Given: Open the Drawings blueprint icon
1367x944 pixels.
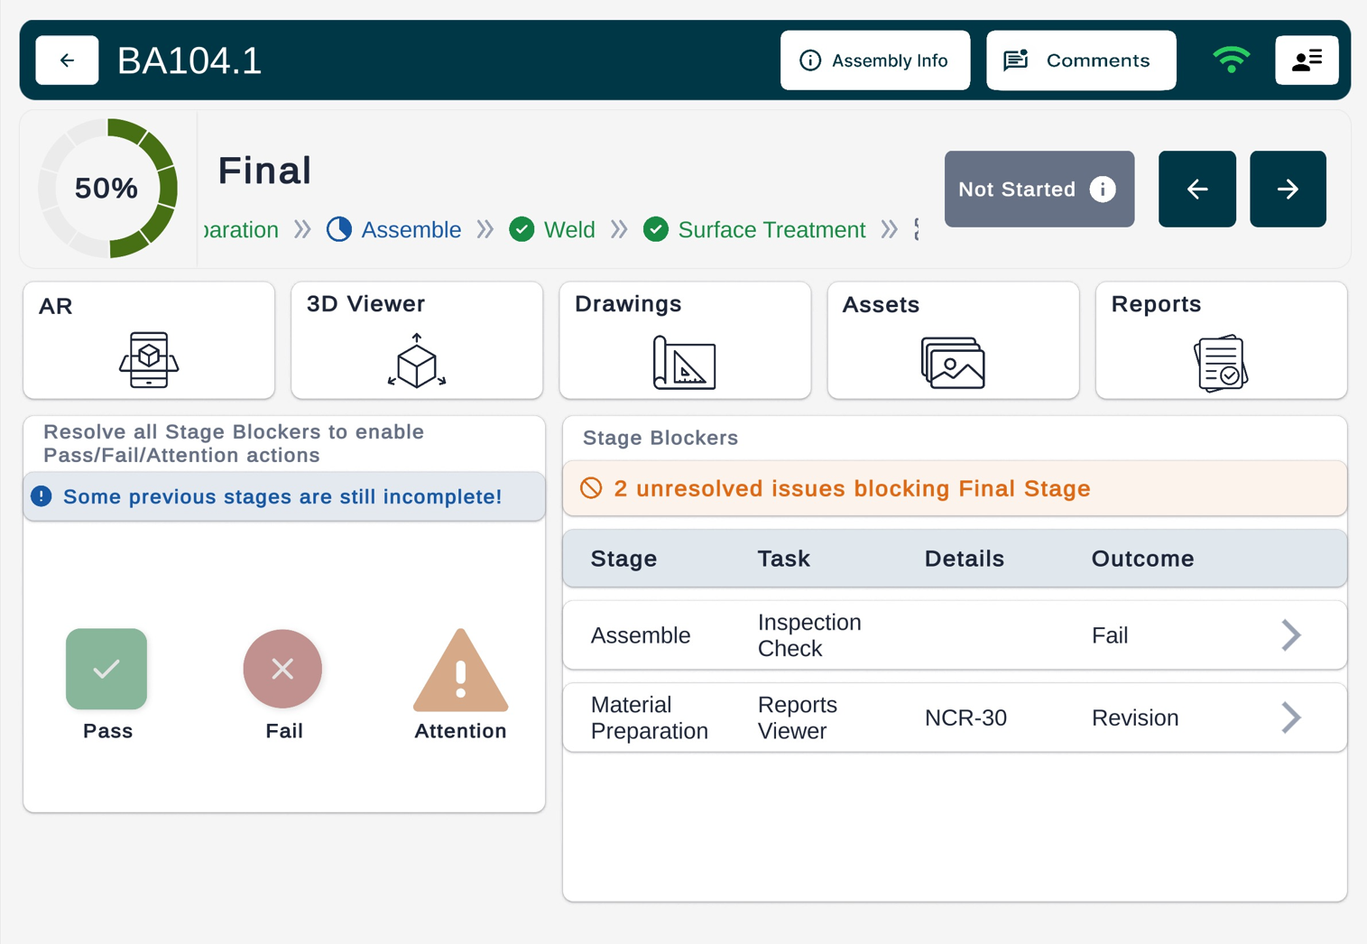Looking at the screenshot, I should pyautogui.click(x=684, y=363).
